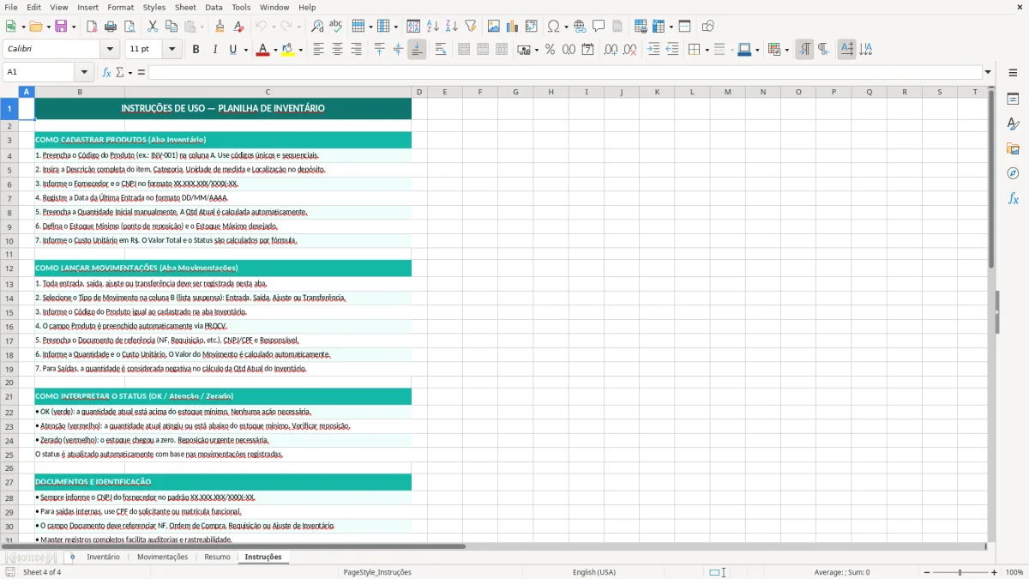Run the spelling check icon
1029x579 pixels.
coord(336,27)
